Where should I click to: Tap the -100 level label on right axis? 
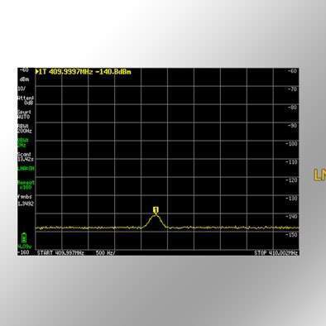(291, 143)
